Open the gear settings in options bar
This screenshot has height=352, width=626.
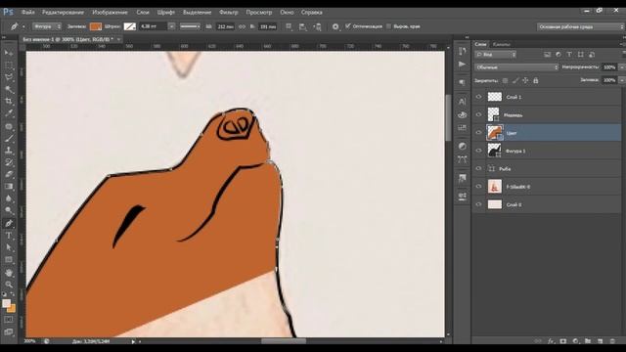tap(335, 26)
